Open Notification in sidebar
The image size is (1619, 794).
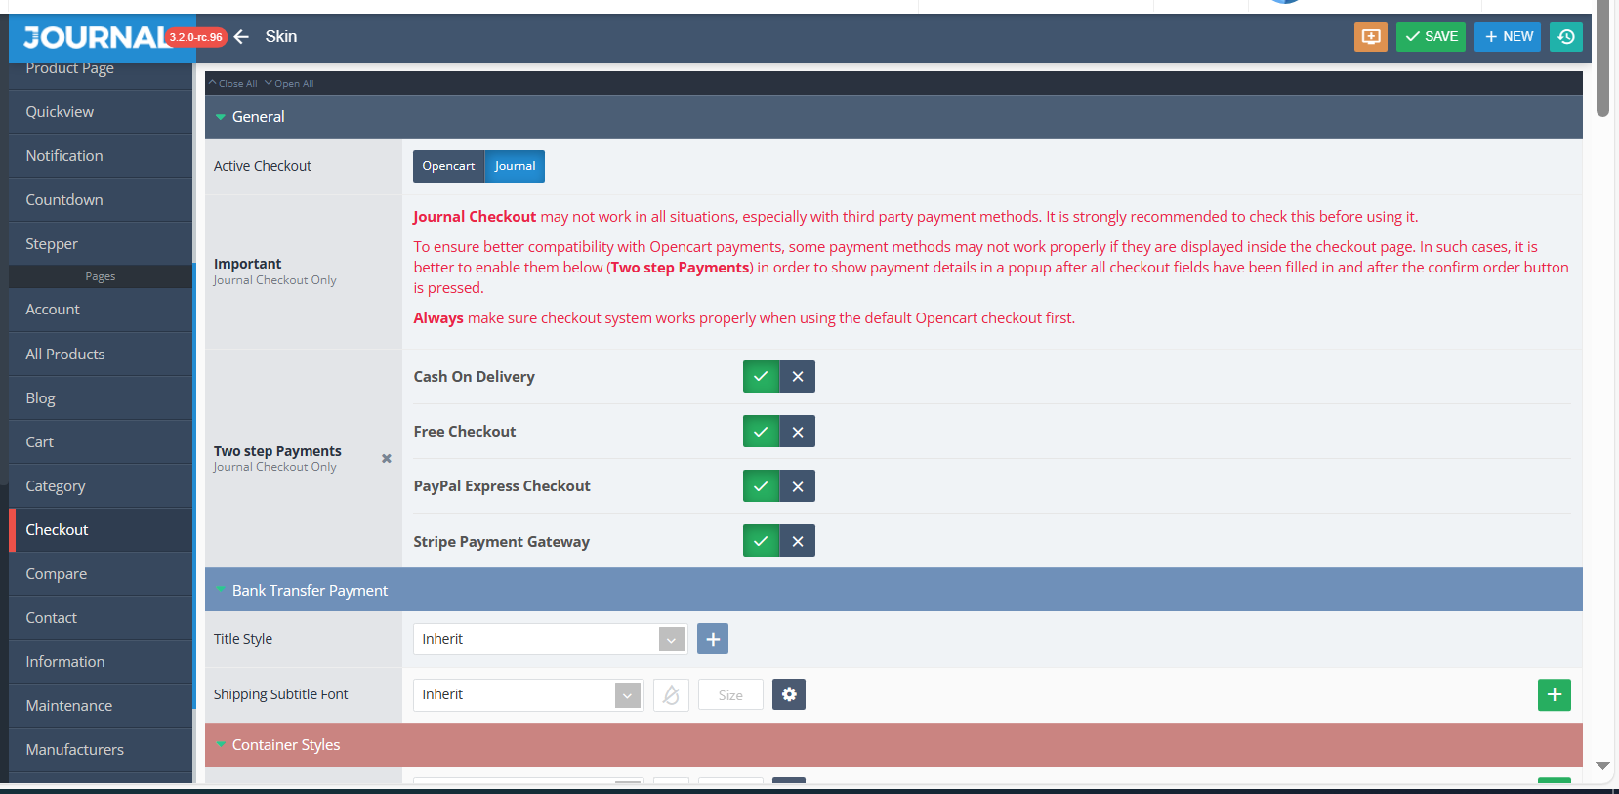(101, 156)
